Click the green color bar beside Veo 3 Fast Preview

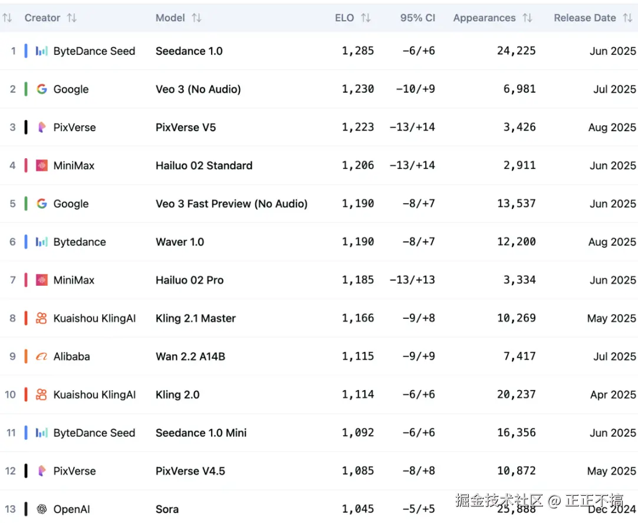point(26,204)
